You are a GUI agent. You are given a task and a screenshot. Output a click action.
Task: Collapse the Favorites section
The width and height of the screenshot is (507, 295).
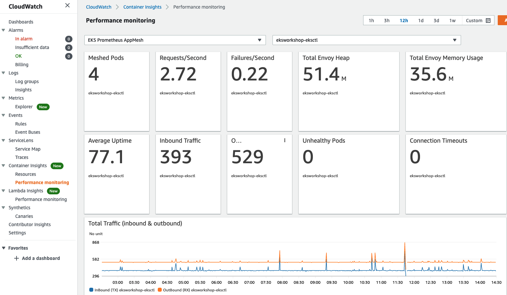point(3,248)
